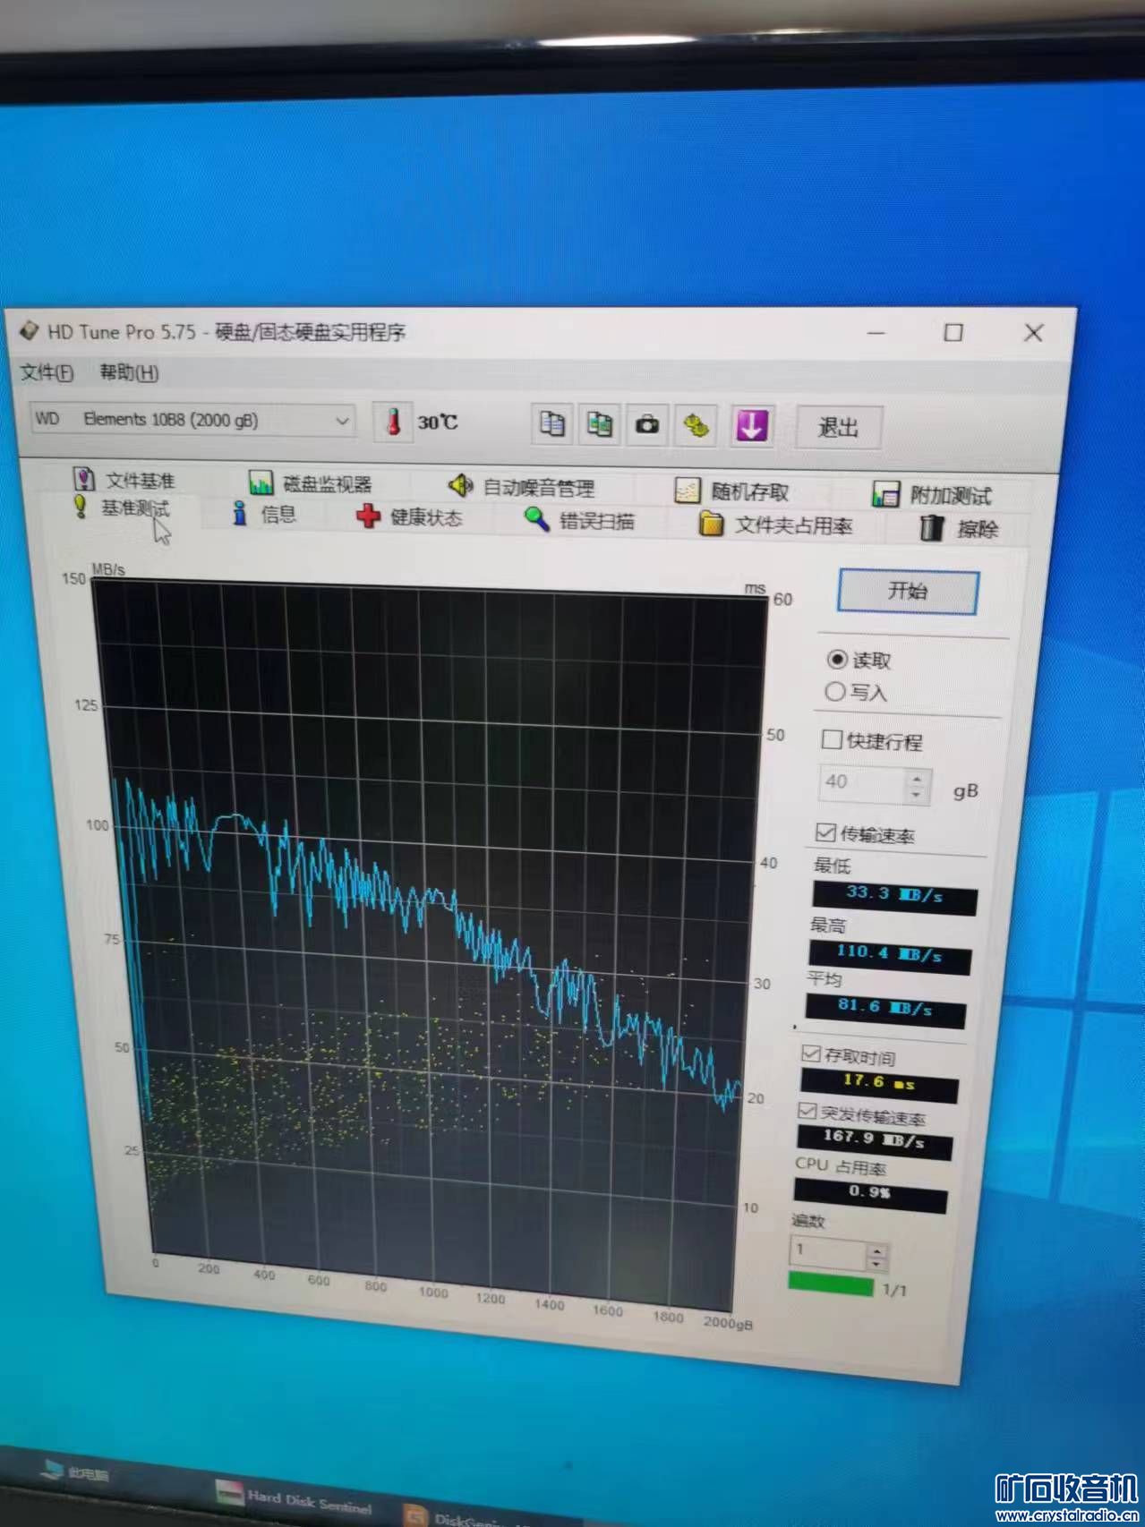1145x1527 pixels.
Task: Click the 此电脑 desktop icon
Action: 77,1472
